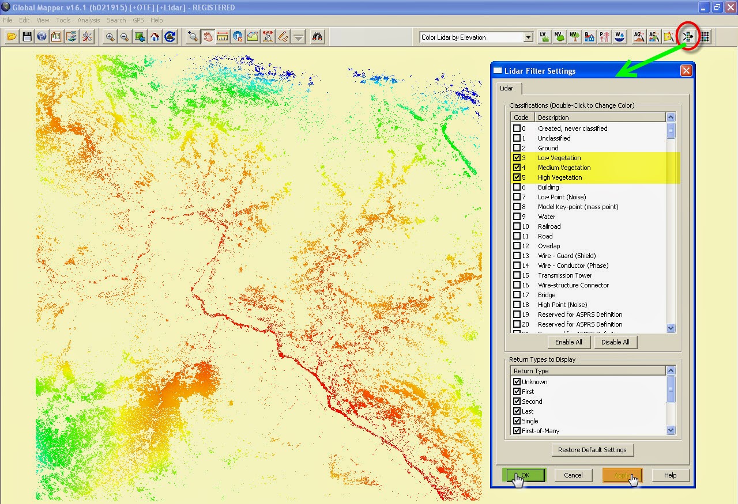Open the Feature Info tool
Screen dimensions: 738x504
(x=236, y=36)
